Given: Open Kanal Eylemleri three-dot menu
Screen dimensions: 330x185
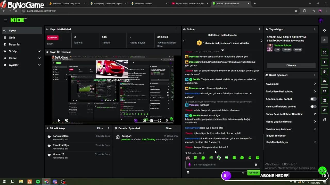Looking at the screenshot, I should click(314, 75).
